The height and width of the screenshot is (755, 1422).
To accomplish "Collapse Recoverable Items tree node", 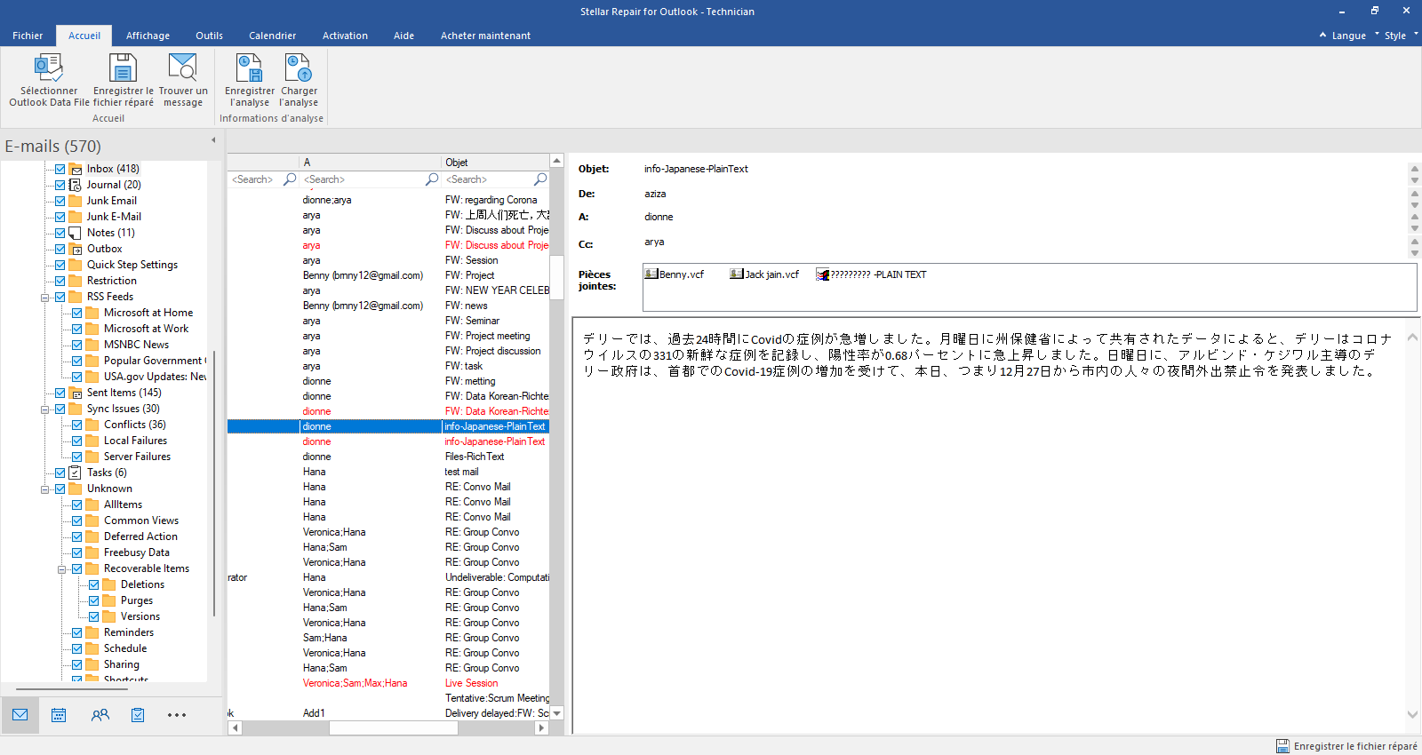I will pos(62,569).
